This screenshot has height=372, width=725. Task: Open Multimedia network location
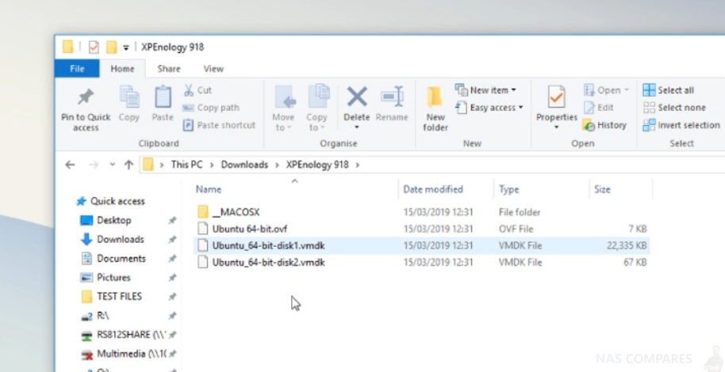coord(132,354)
